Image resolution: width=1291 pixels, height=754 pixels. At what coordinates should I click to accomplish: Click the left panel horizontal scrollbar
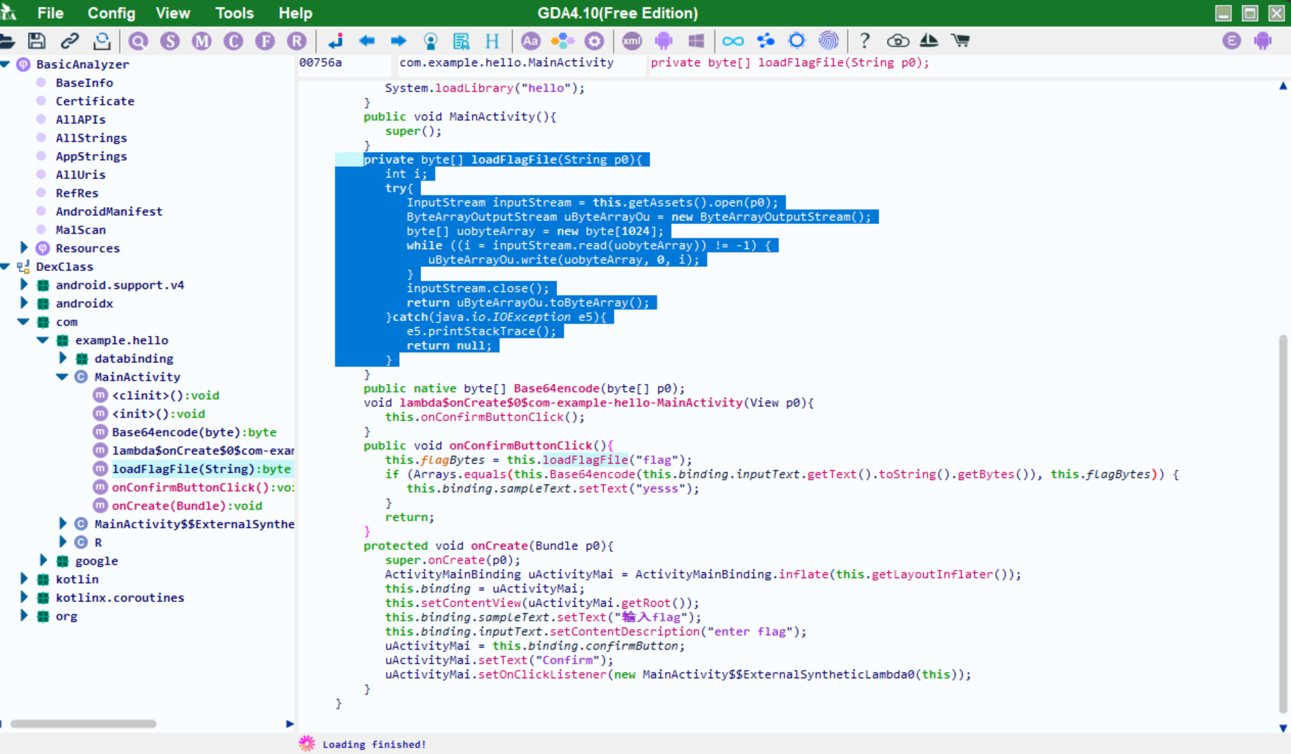pos(83,723)
